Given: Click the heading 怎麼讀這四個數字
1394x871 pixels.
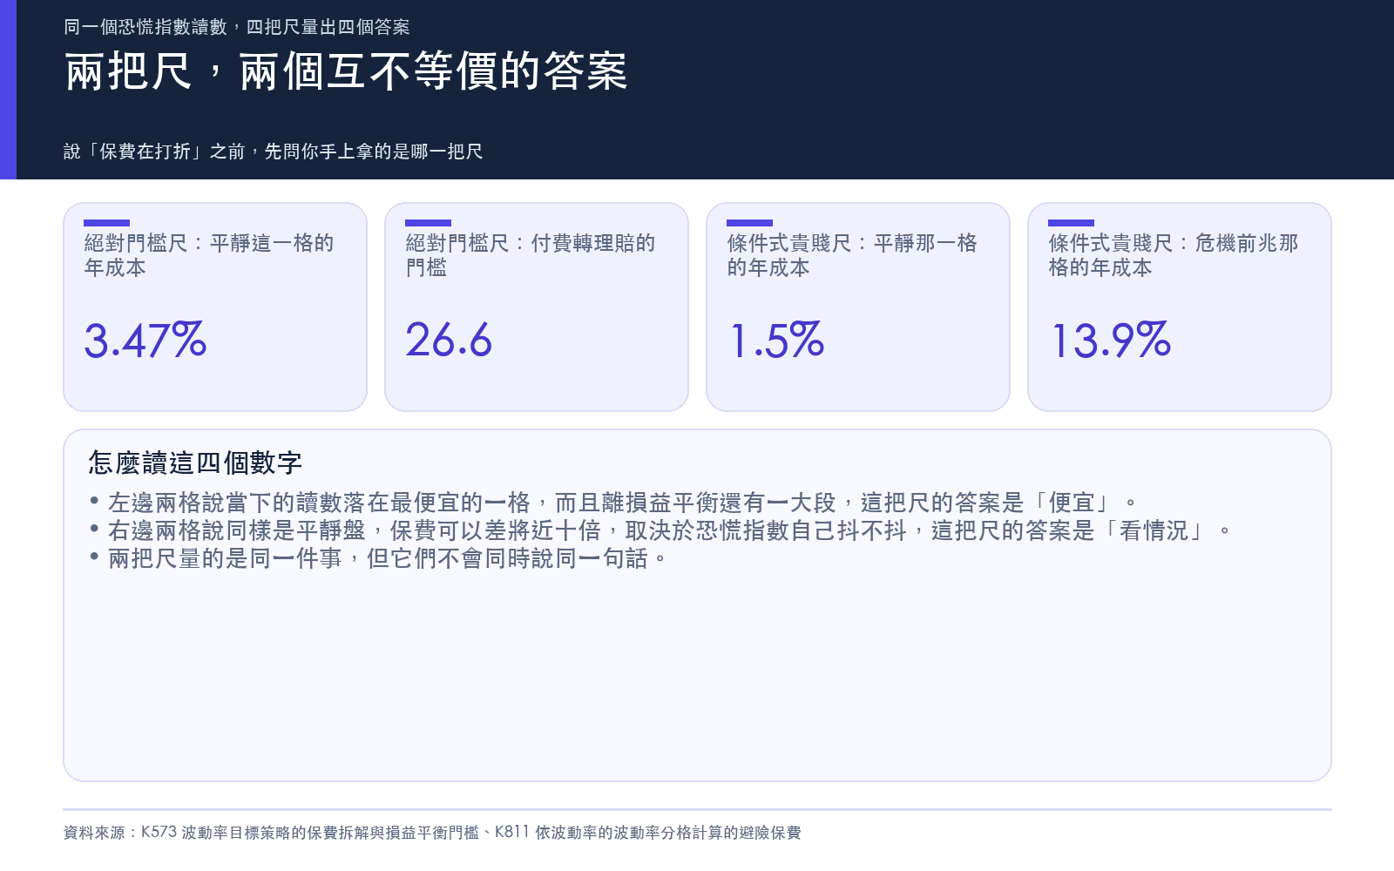Looking at the screenshot, I should pyautogui.click(x=195, y=463).
